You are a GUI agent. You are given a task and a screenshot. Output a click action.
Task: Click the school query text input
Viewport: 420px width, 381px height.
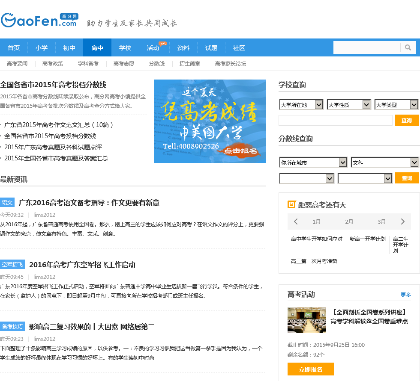335,120
